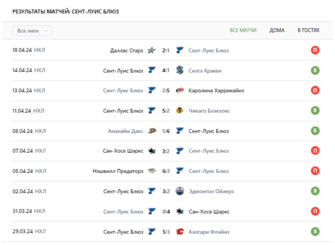Click the Calgary Flames logo icon

(180, 232)
